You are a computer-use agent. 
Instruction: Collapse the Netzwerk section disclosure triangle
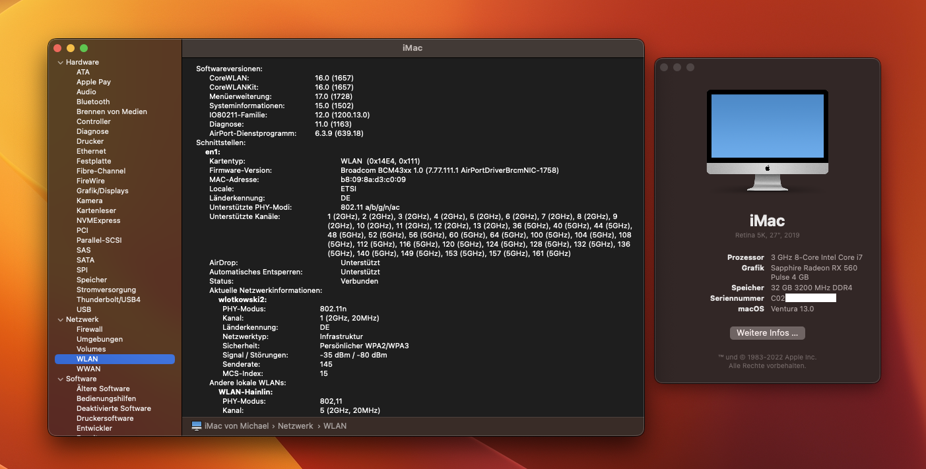60,320
